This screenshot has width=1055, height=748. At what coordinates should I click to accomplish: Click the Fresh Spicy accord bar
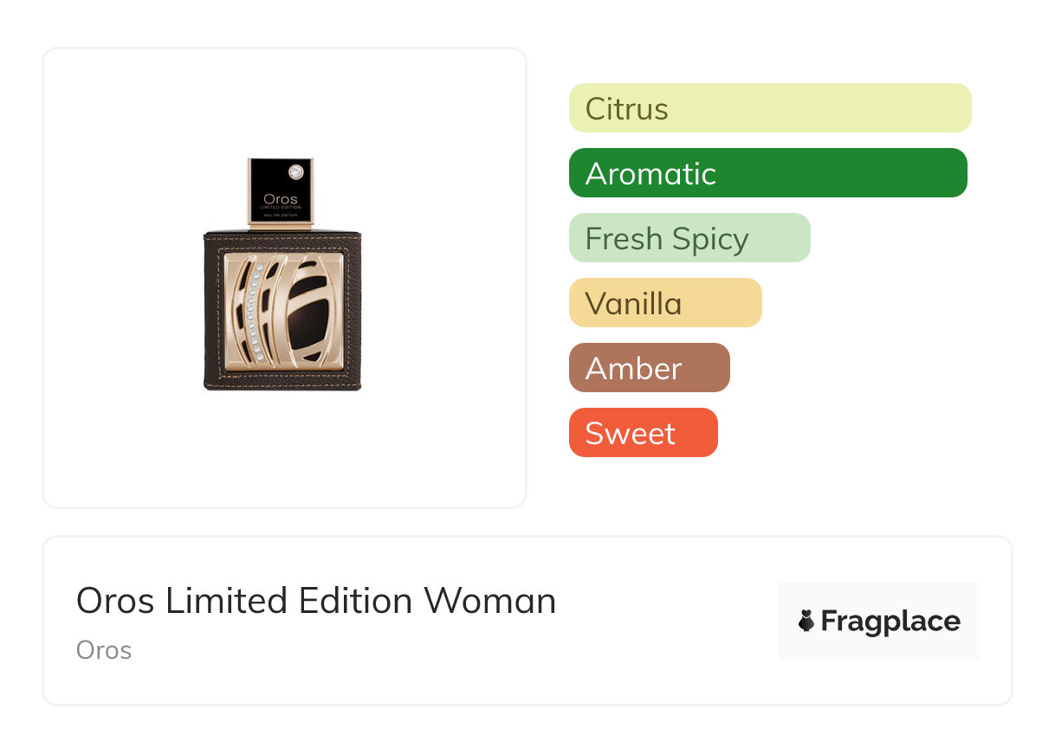pos(689,238)
